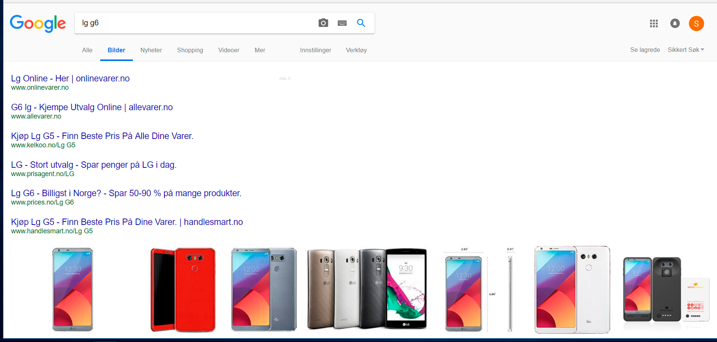The height and width of the screenshot is (342, 717).
Task: Open the Shopping tab
Action: (x=190, y=50)
